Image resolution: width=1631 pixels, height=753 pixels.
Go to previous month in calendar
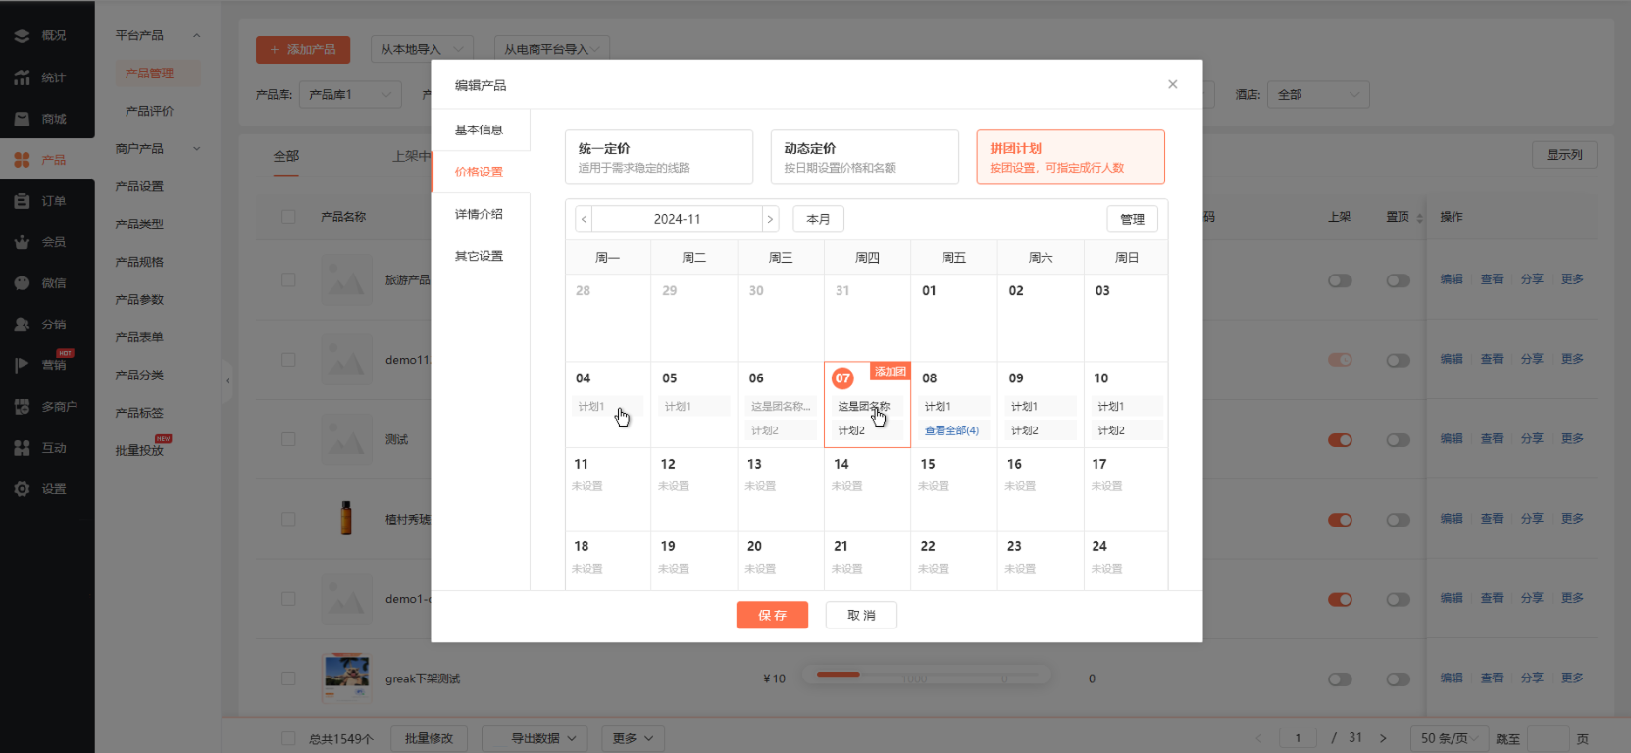tap(585, 219)
